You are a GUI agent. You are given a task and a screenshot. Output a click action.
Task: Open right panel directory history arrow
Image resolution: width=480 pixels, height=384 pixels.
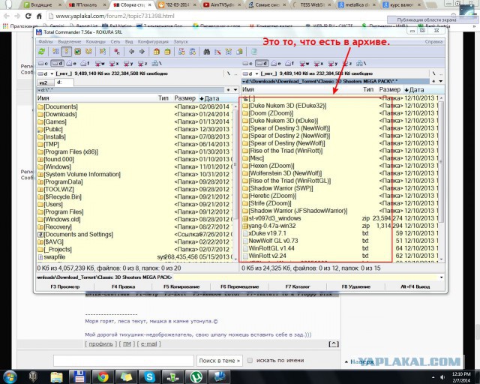440,81
